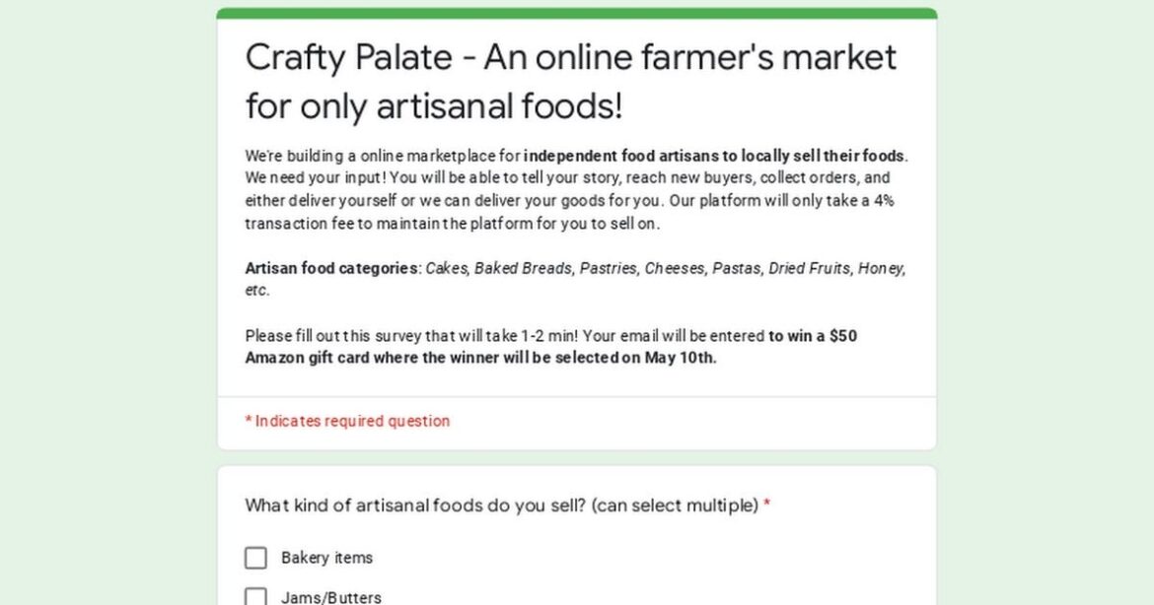Click the red required asterisk on the question
This screenshot has height=605, width=1154.
(766, 504)
